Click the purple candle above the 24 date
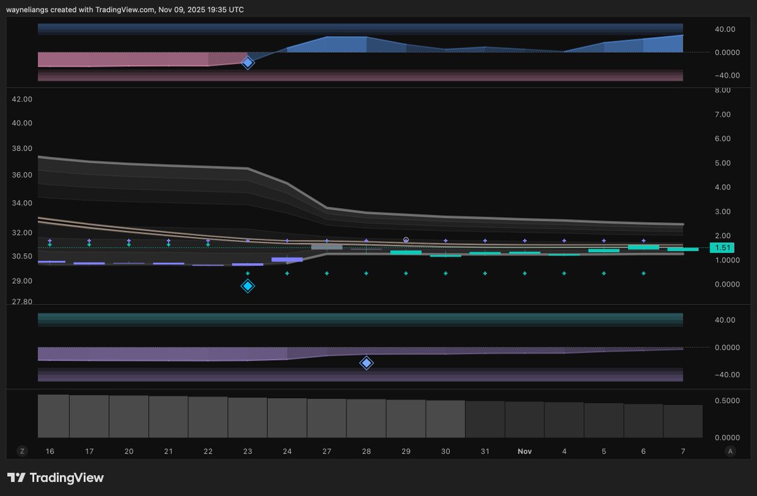 (x=287, y=259)
